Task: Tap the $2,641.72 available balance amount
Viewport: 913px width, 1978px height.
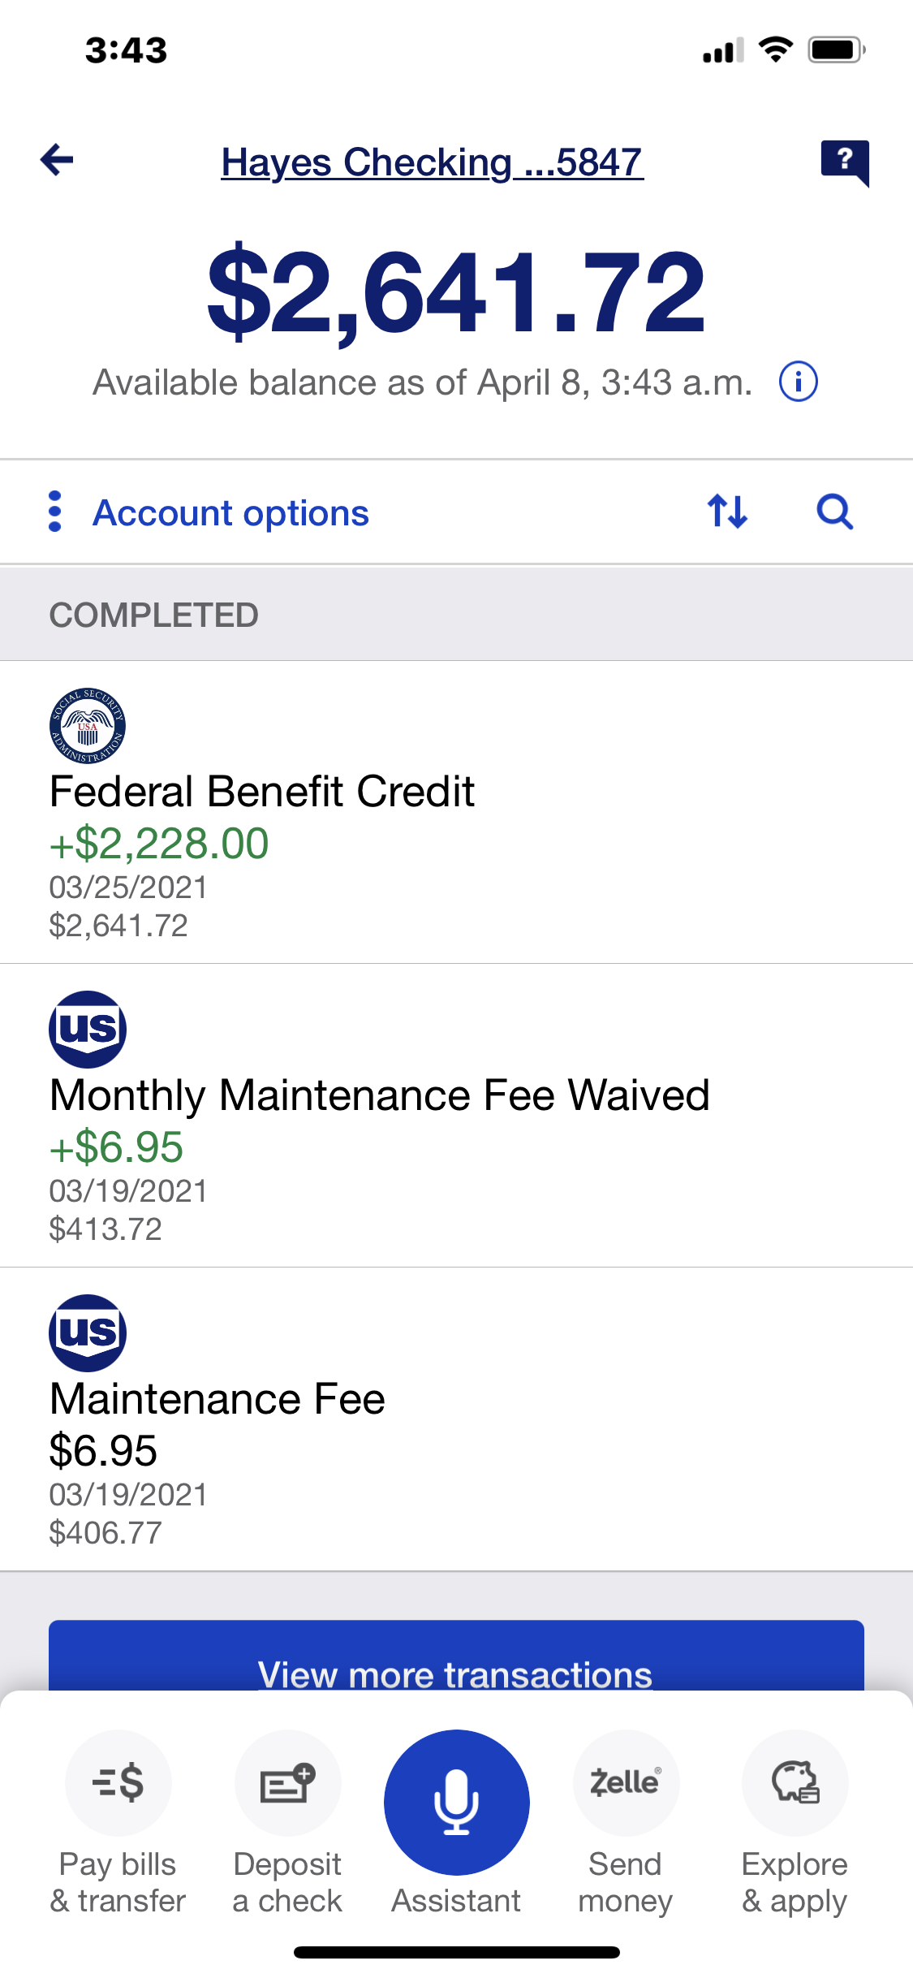Action: pos(456,294)
